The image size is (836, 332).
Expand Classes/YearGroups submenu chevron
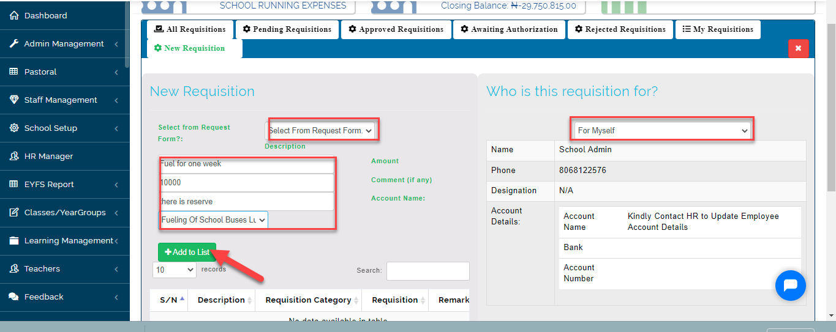[x=116, y=213]
